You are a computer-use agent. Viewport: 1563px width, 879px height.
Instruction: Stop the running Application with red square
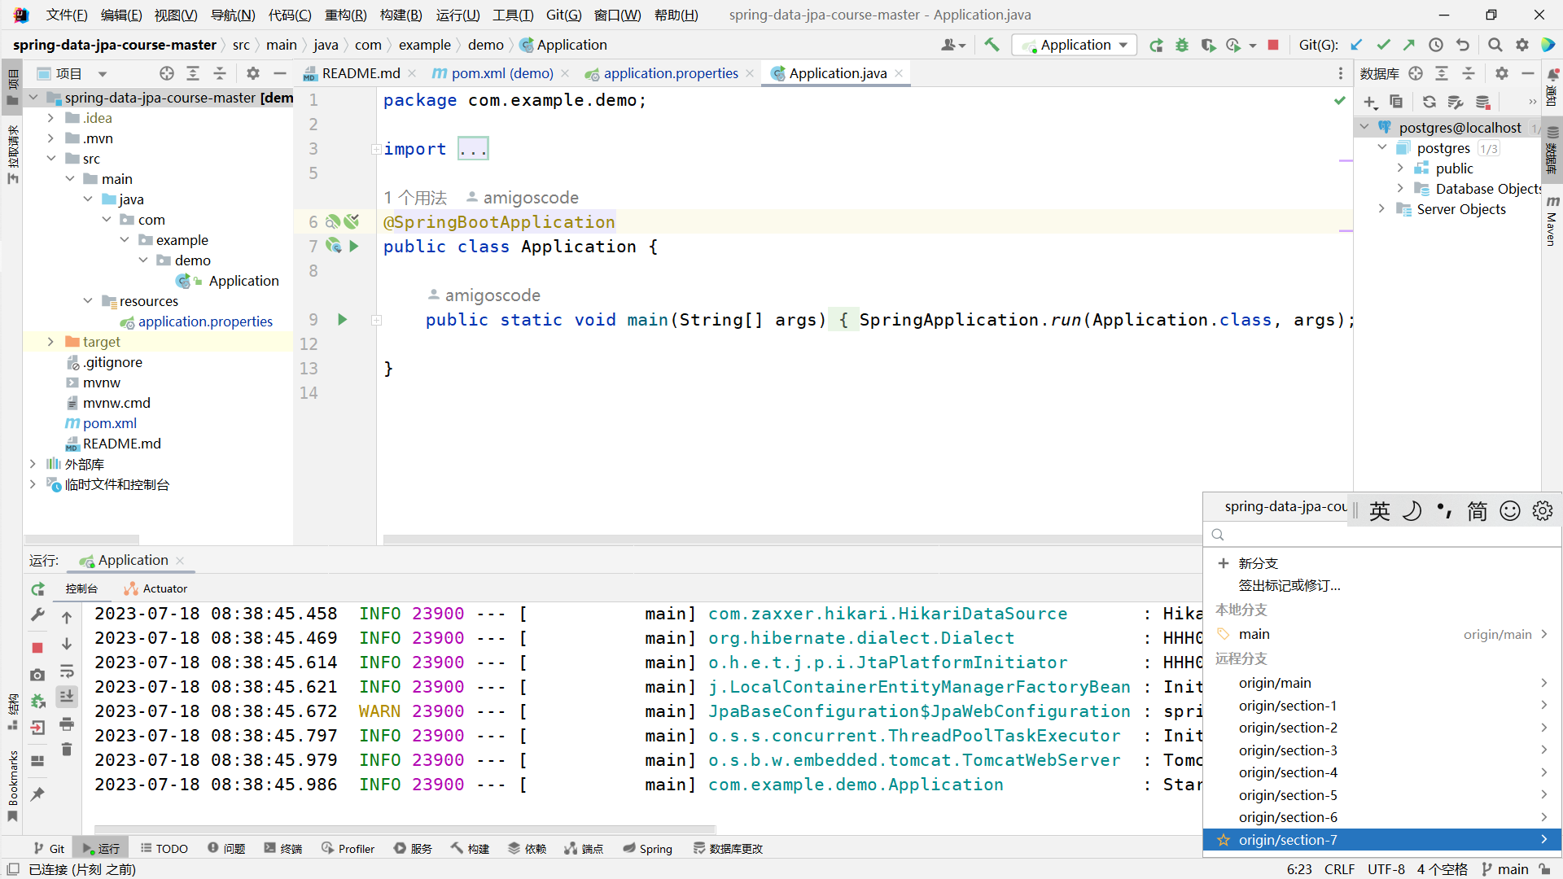[x=1273, y=45]
